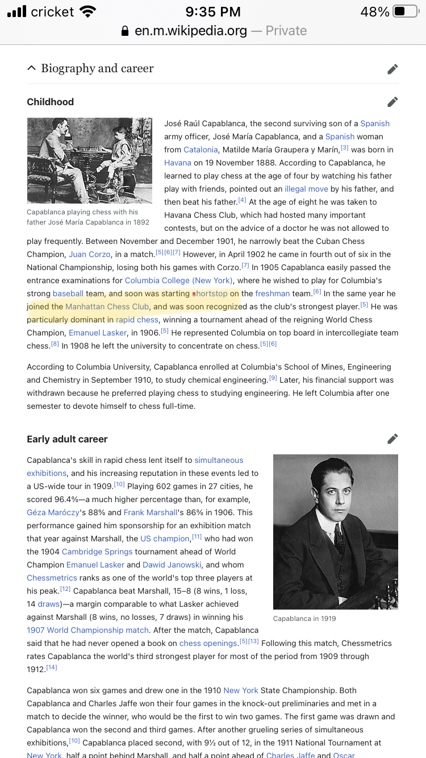
Task: Tap the Wi-Fi icon in status bar
Action: coord(87,11)
